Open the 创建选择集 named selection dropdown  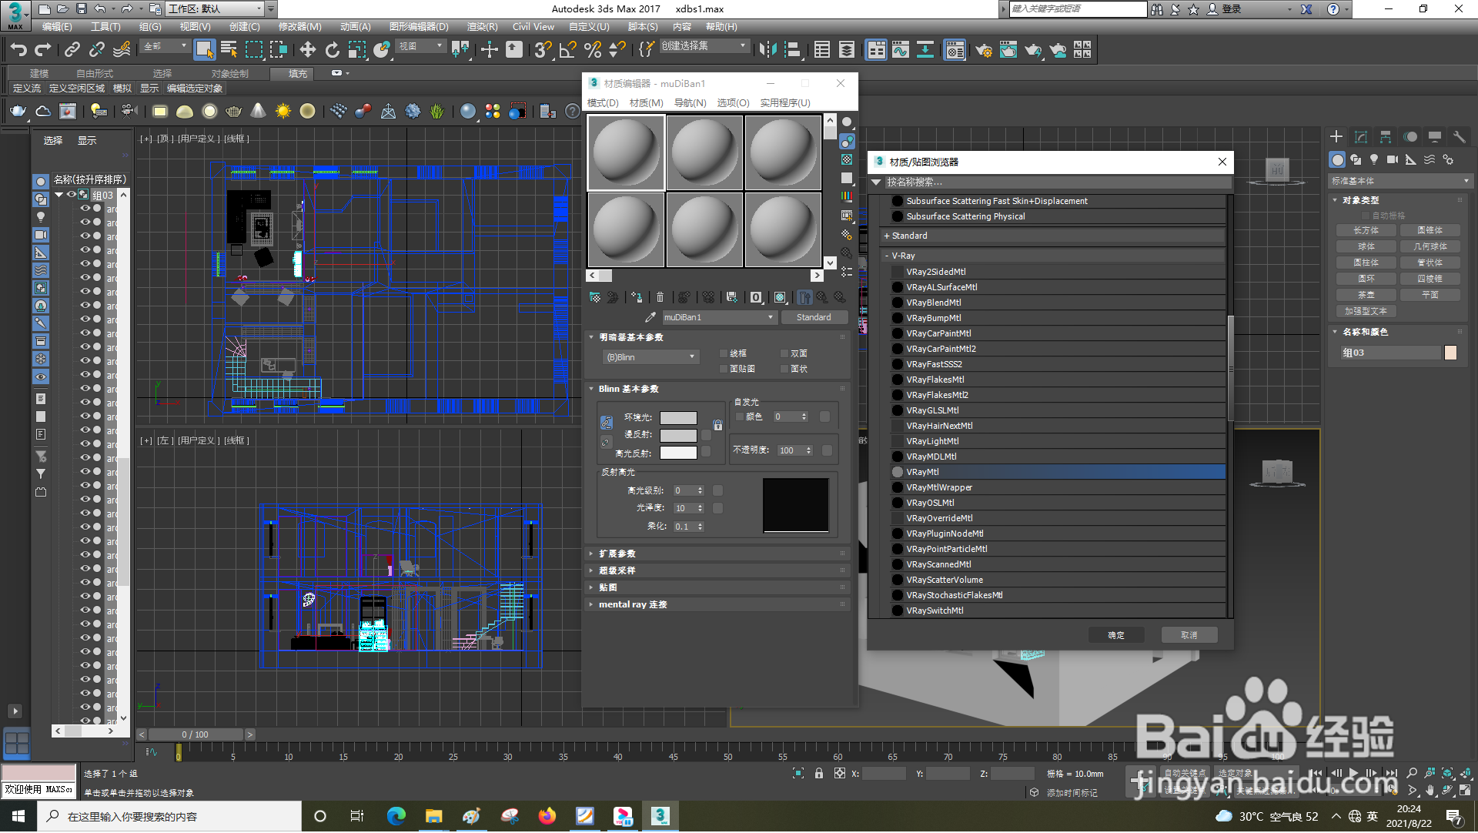pos(704,46)
